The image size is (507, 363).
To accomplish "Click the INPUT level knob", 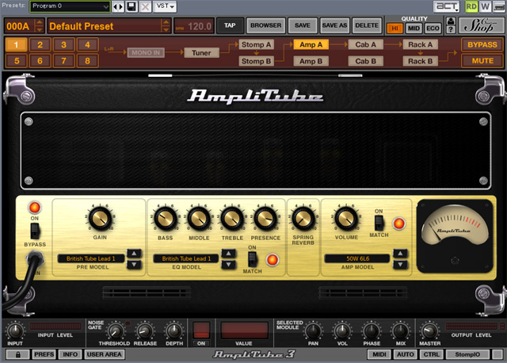I will [15, 331].
